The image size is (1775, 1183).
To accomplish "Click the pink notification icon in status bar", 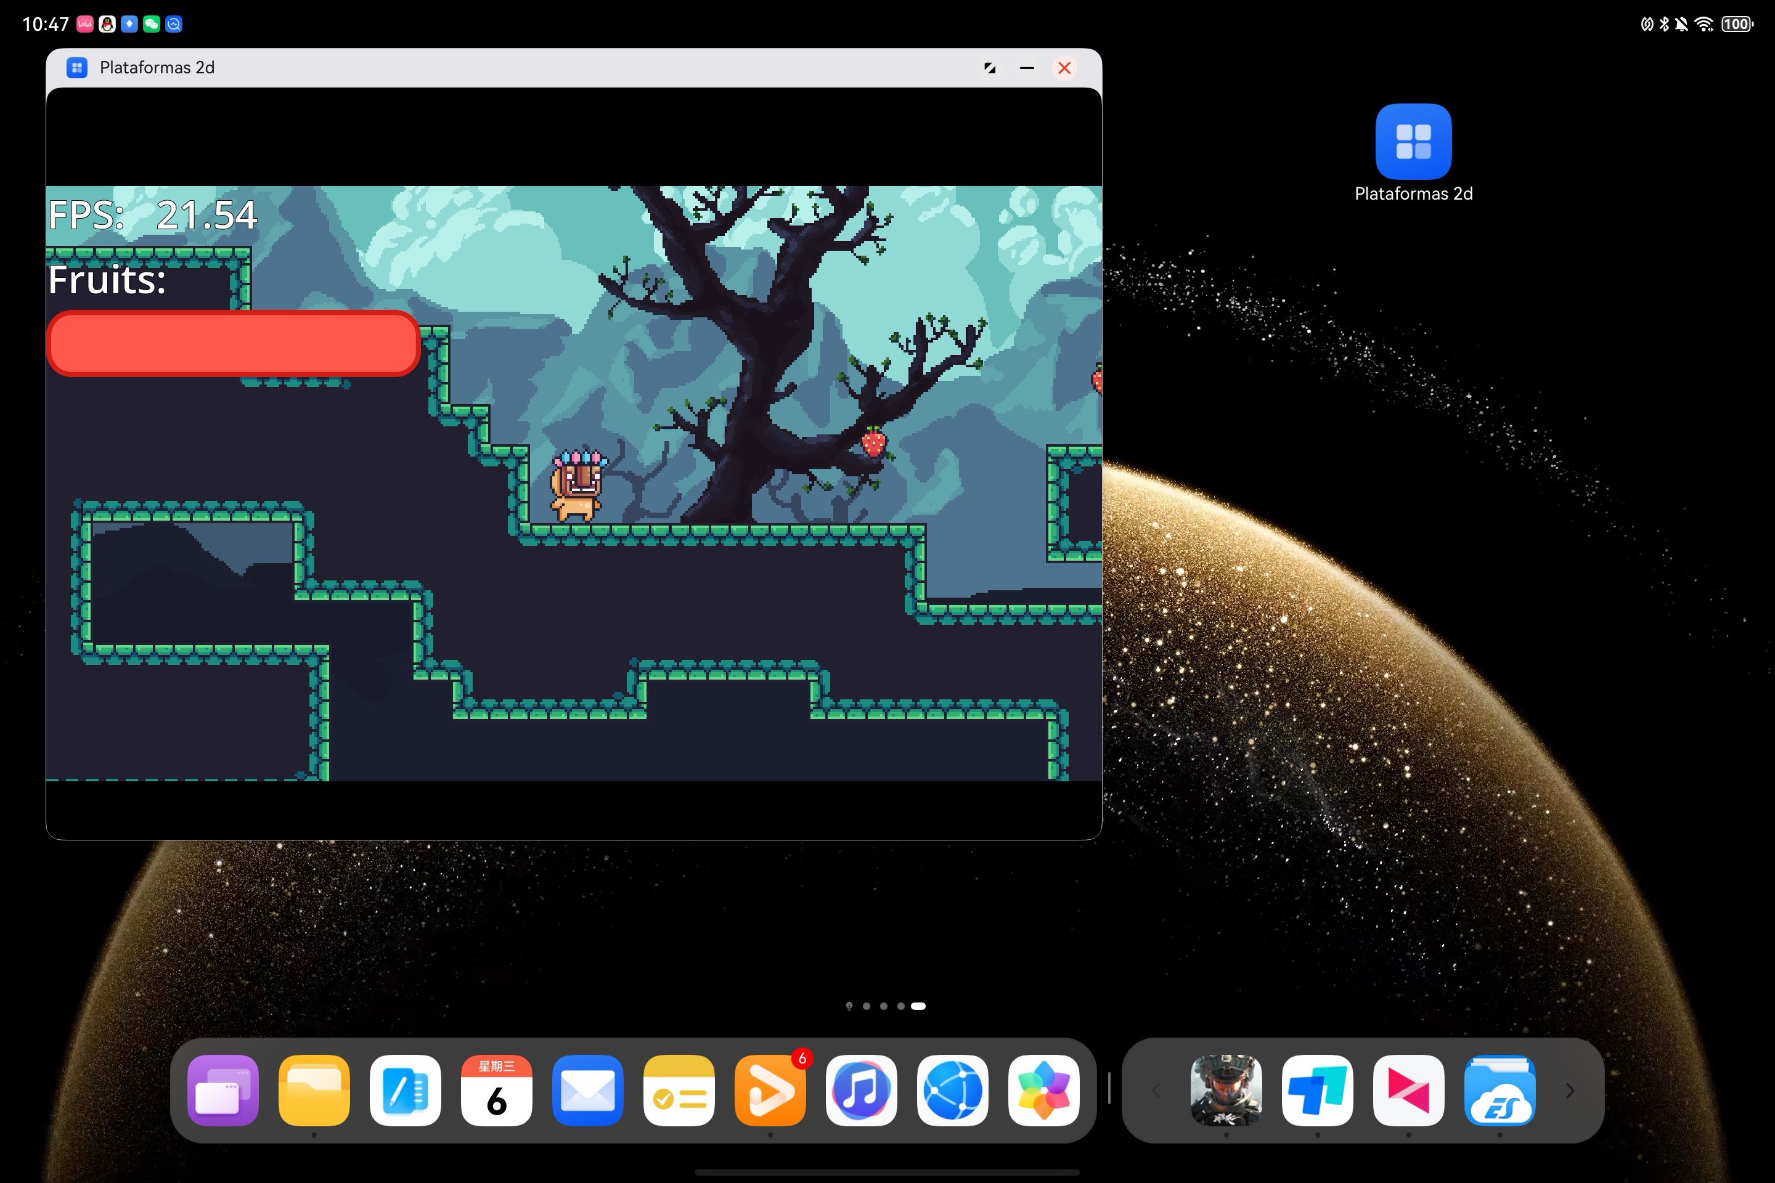I will pyautogui.click(x=84, y=24).
